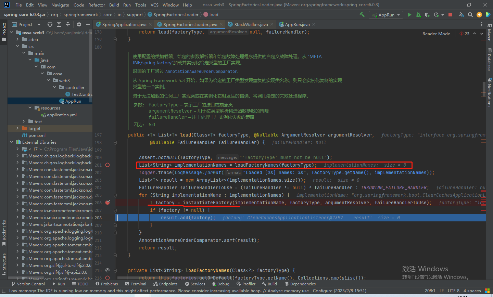Open the colorful plugin icon at toolbar end
Screen dimensions: 493x297
pos(488,15)
